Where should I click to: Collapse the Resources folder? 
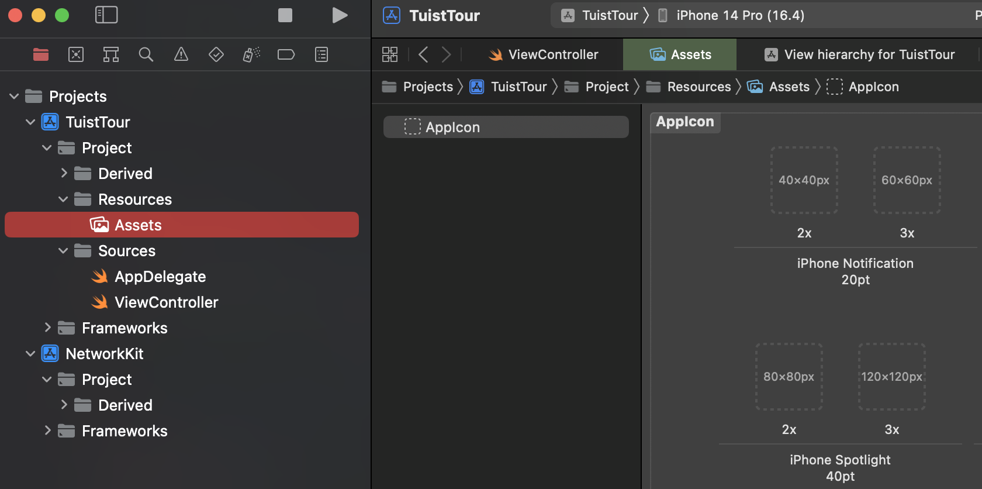(x=63, y=199)
